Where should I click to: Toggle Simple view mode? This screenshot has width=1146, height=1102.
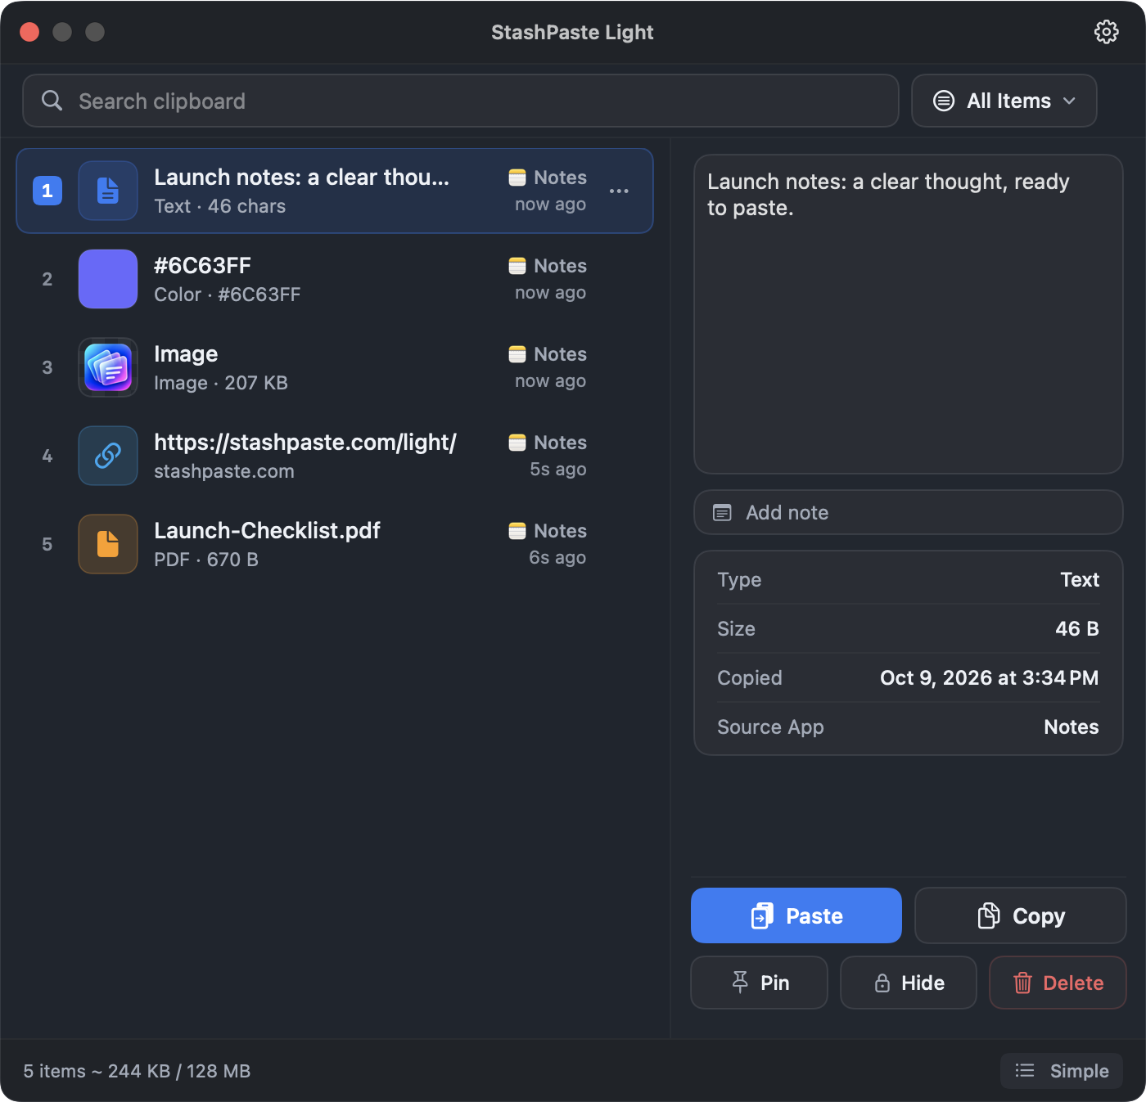[x=1062, y=1071]
